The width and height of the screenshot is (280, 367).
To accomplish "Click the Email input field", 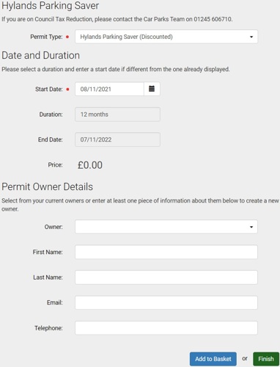I will click(166, 302).
